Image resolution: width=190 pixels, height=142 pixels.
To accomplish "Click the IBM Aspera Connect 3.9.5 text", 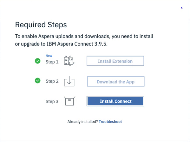I will click(77, 44).
